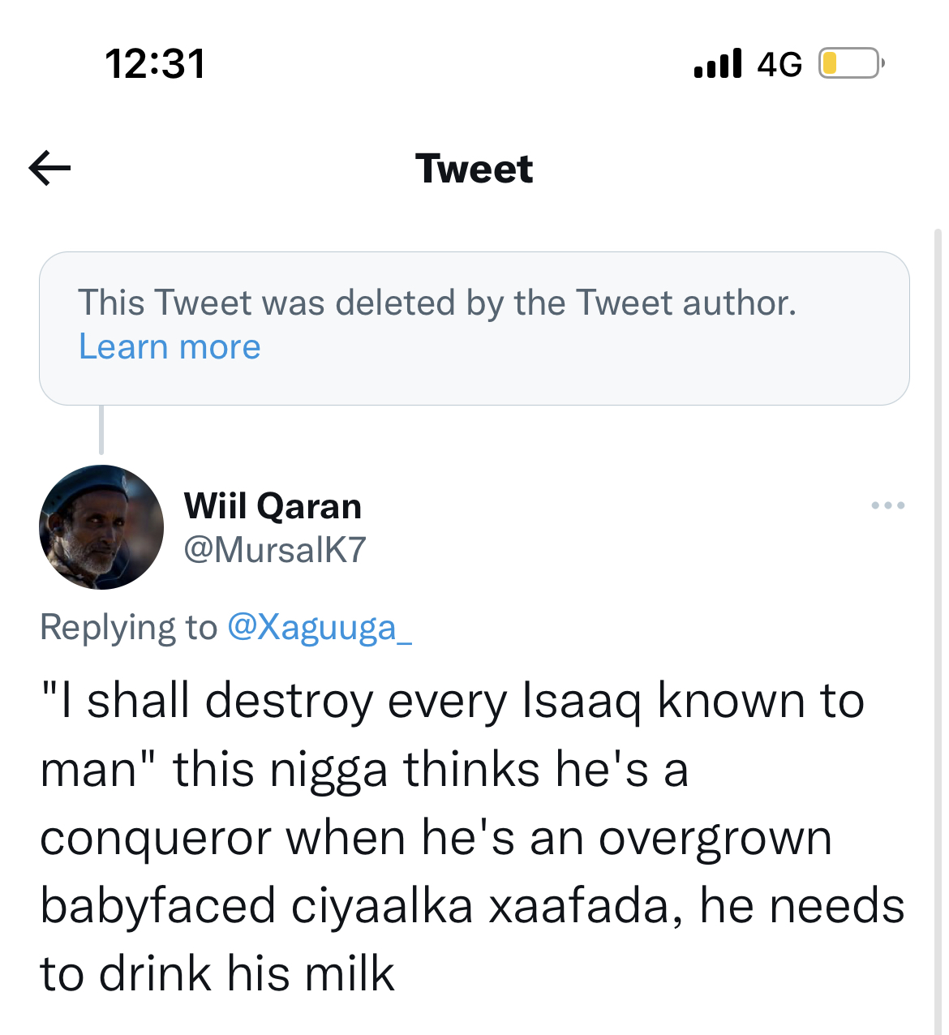Tap the first line of the reply text
Screen dimensions: 949x1035
coord(452,701)
